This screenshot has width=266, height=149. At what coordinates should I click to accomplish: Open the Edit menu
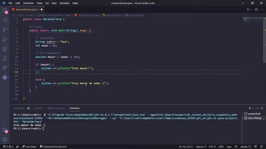click(17, 3)
